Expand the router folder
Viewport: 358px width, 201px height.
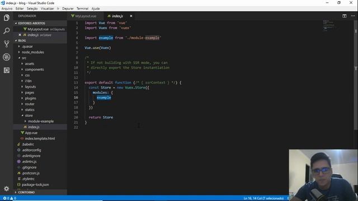pos(40,104)
